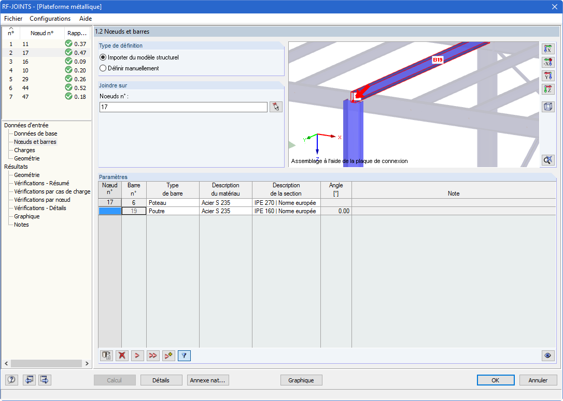The width and height of the screenshot is (563, 401).
Task: Select joint row 1 with node 11
Action: pyautogui.click(x=47, y=43)
